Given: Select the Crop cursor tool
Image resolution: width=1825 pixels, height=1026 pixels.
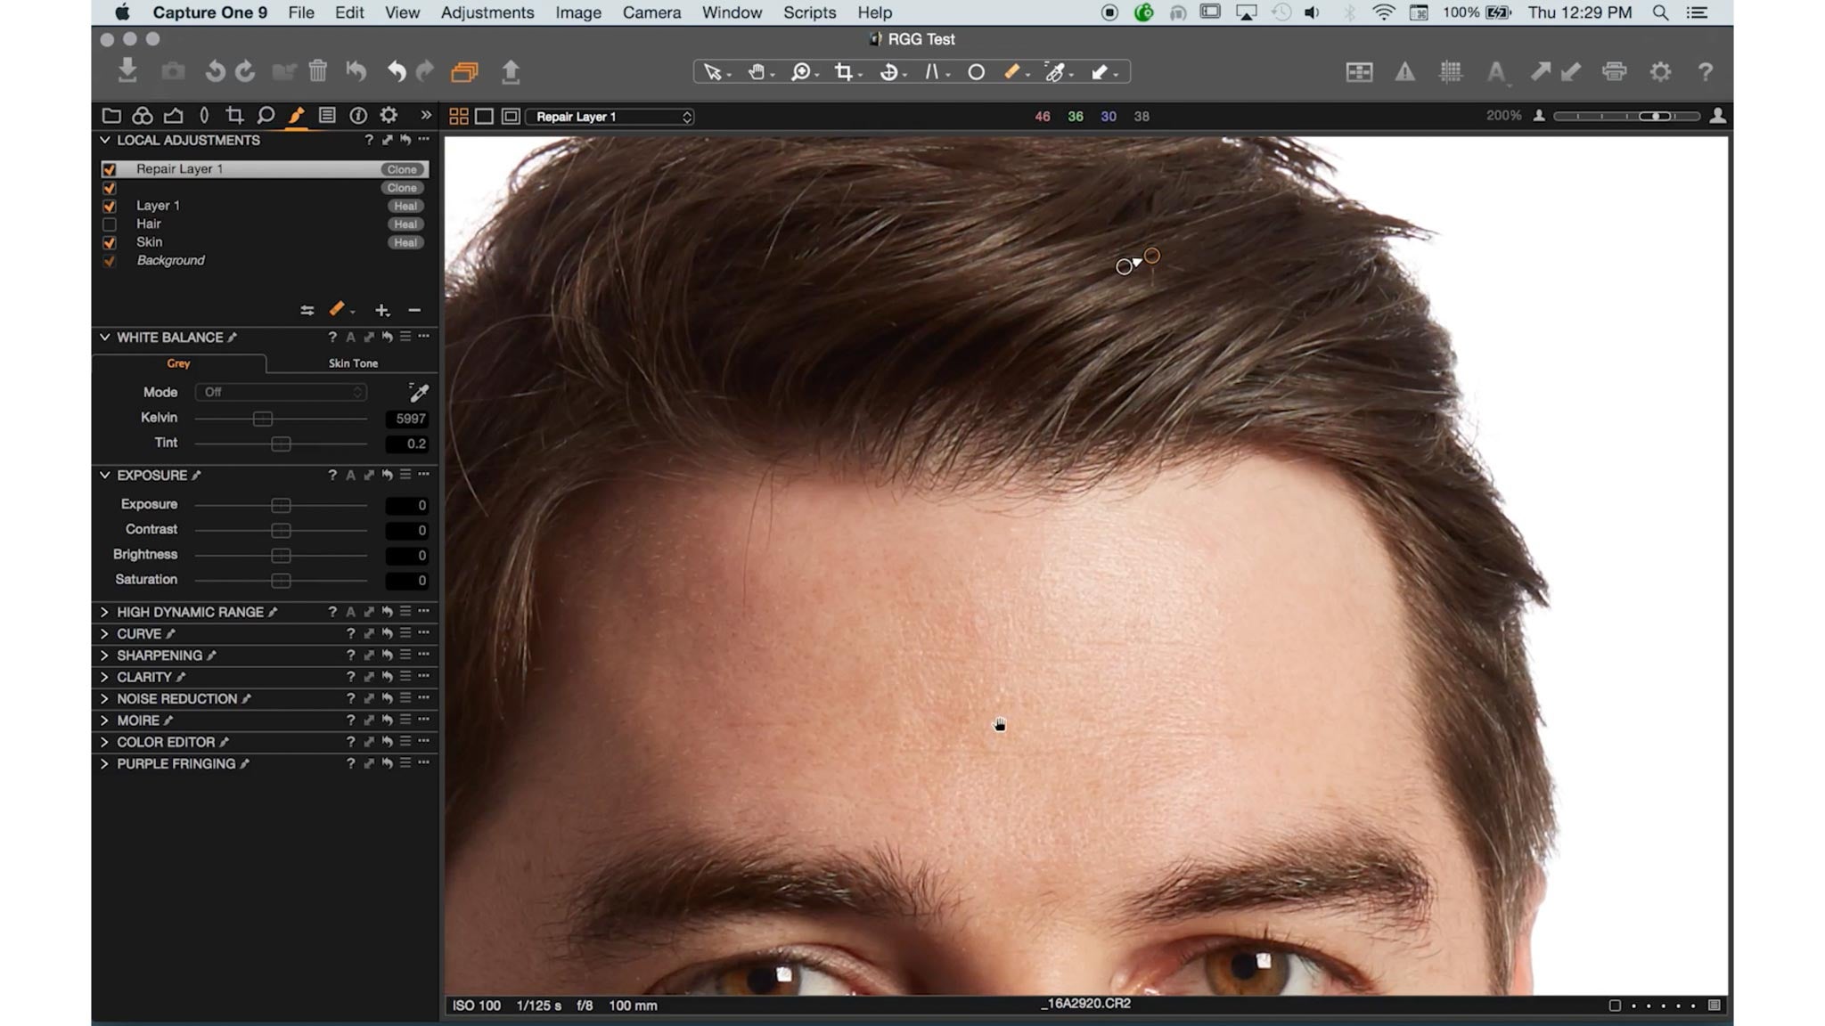Looking at the screenshot, I should coord(843,72).
